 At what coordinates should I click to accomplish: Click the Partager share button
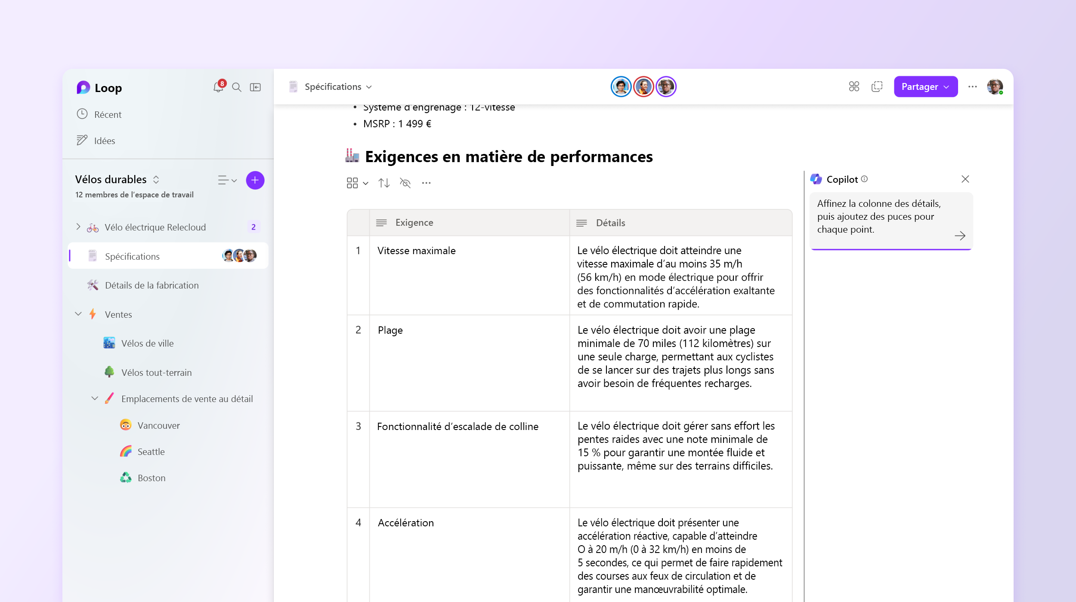point(925,87)
